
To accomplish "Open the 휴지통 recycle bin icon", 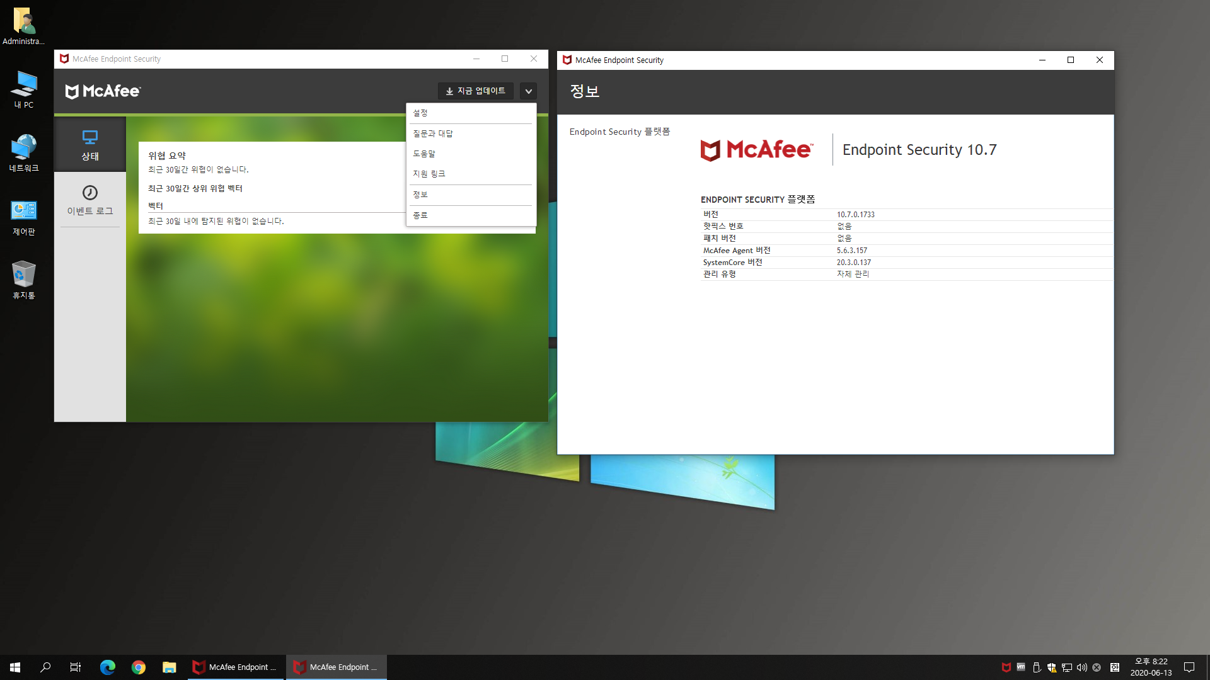I will coord(24,280).
